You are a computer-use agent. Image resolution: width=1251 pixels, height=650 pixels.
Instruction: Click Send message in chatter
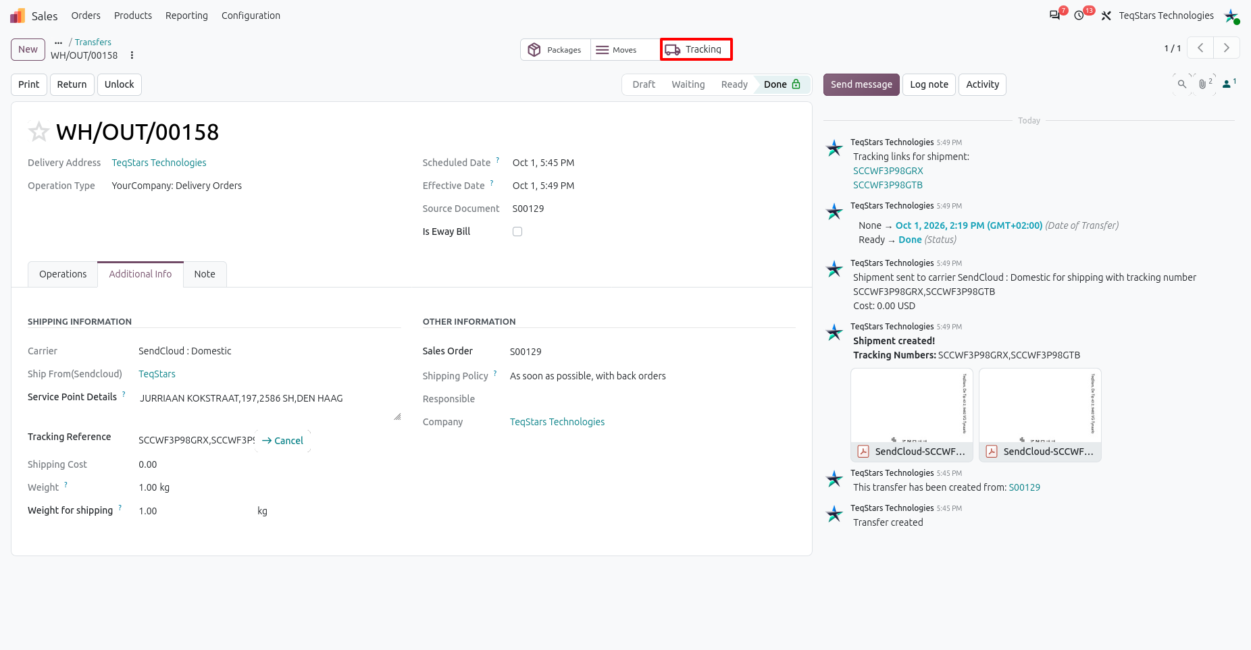[x=861, y=84]
